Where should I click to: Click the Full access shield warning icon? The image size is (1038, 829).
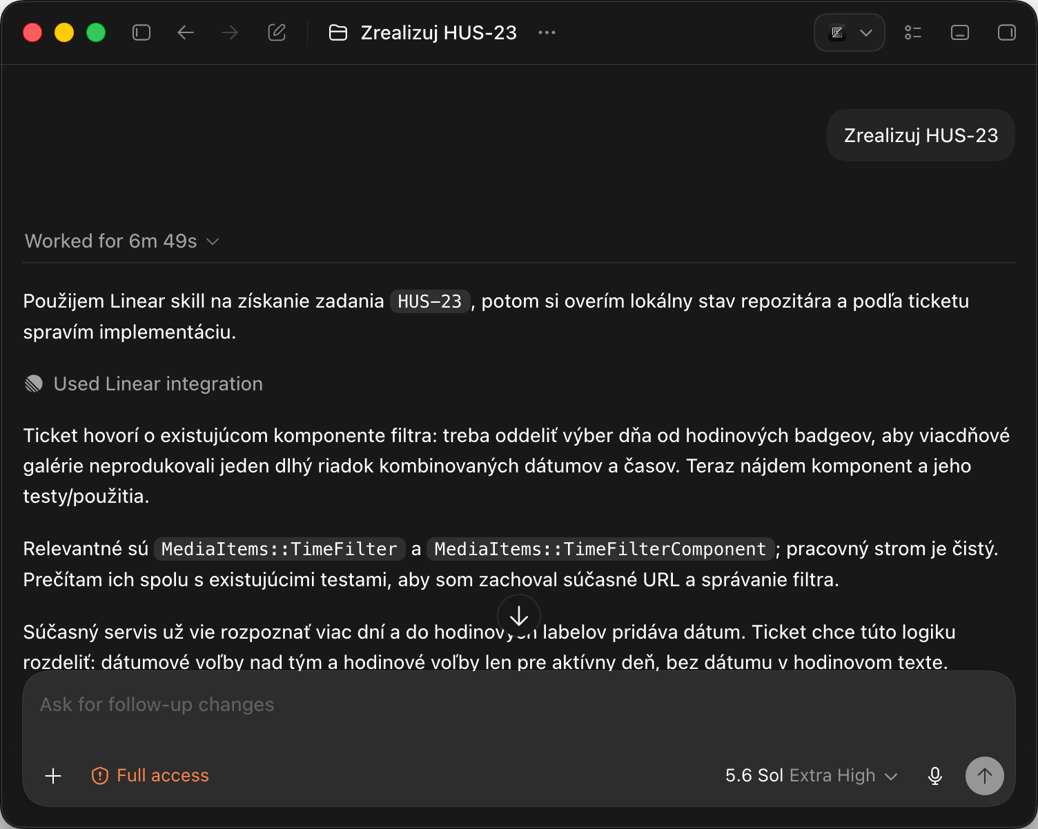100,776
